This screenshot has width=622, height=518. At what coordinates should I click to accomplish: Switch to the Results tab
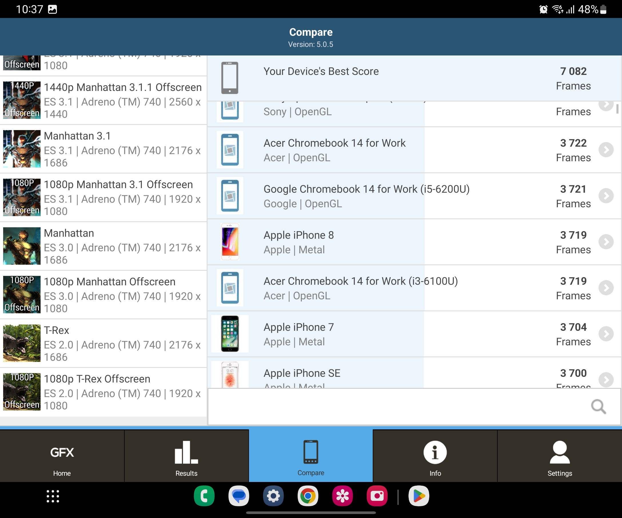click(186, 457)
